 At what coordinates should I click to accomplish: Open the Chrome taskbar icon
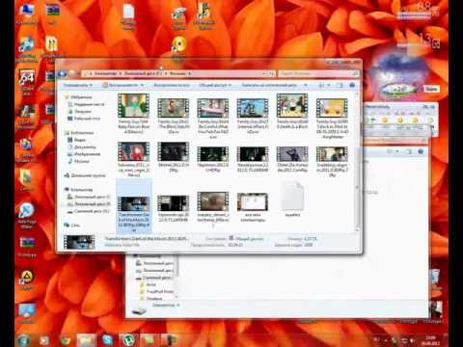[x=66, y=339]
